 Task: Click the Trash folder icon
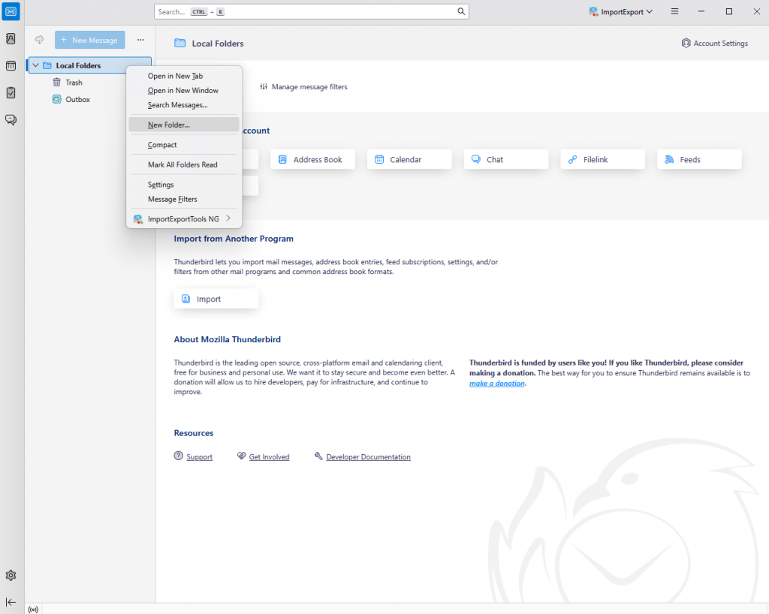point(57,83)
